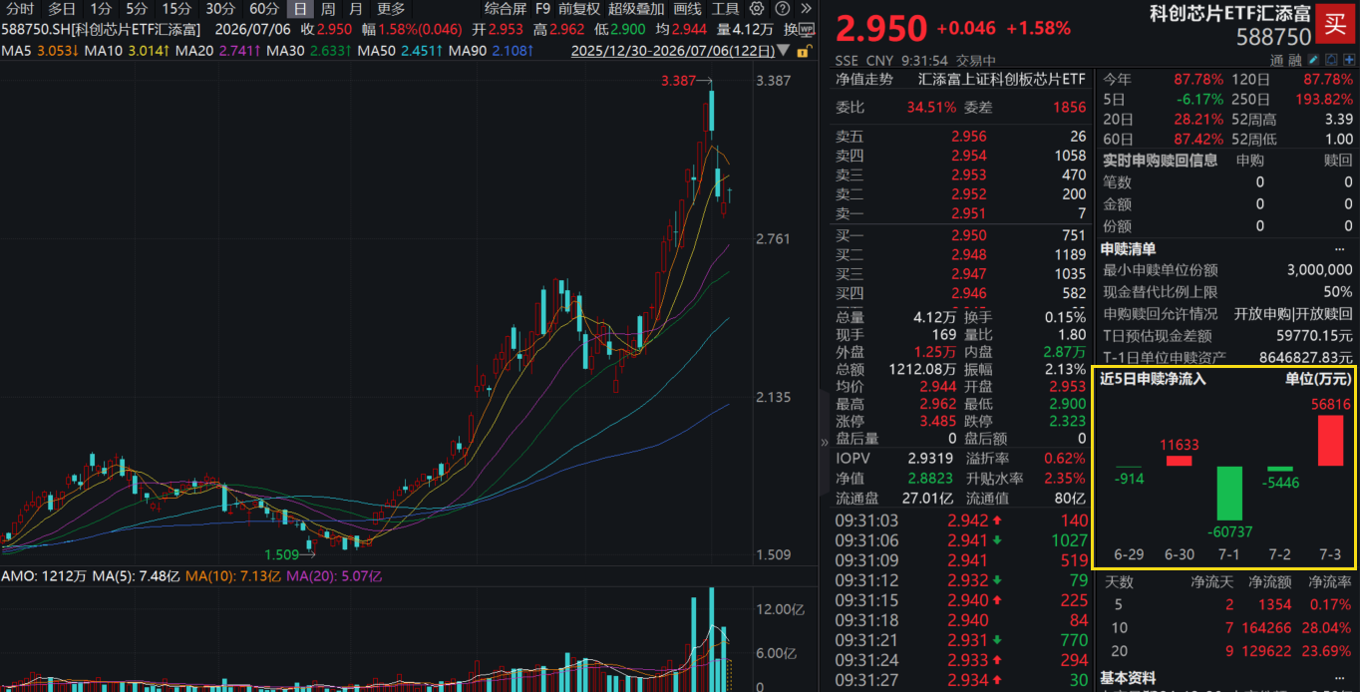Open date range dropdown triangle
This screenshot has height=692, width=1360.
pos(783,50)
